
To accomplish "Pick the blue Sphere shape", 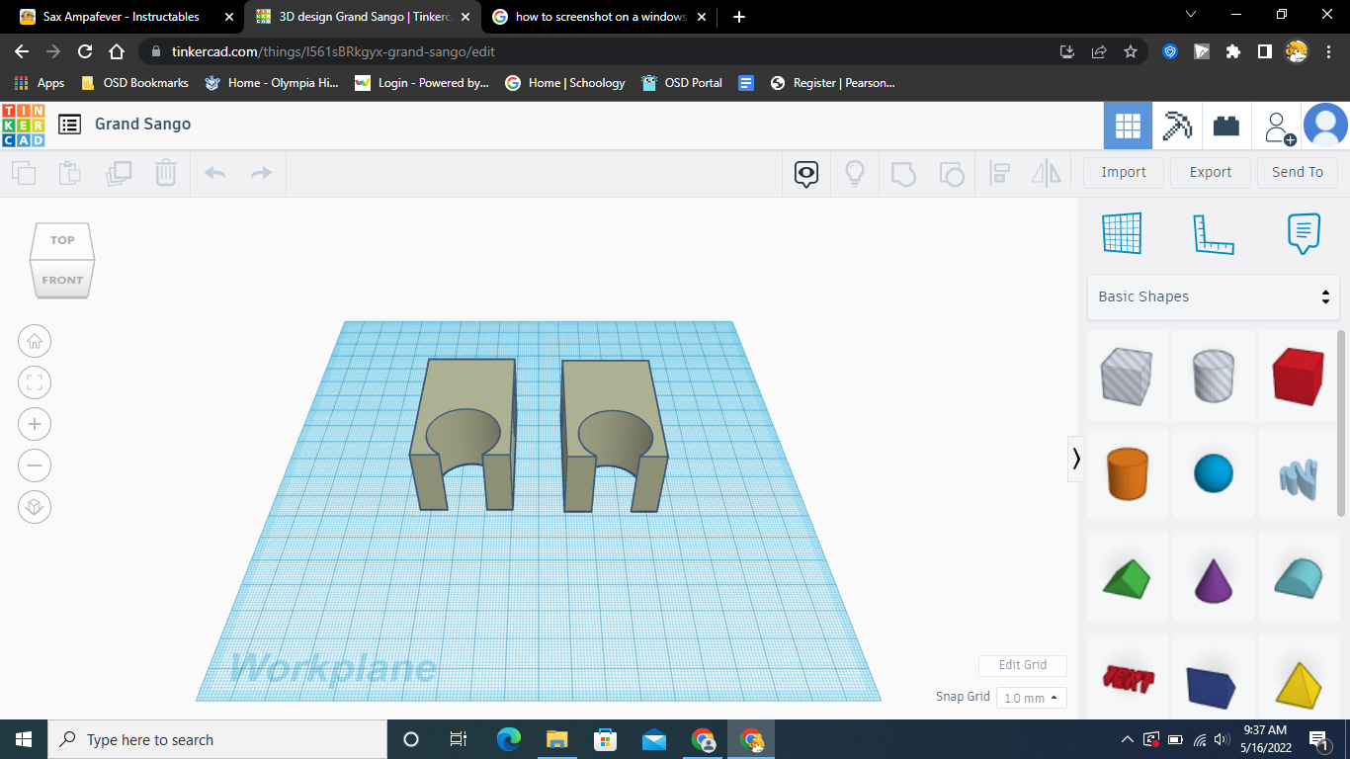I will [x=1214, y=473].
